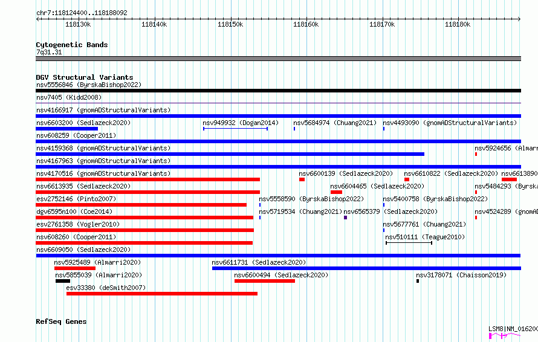This screenshot has height=342, width=538.
Task: Click dgv6595n100 red variant bar
Action: click(x=144, y=218)
